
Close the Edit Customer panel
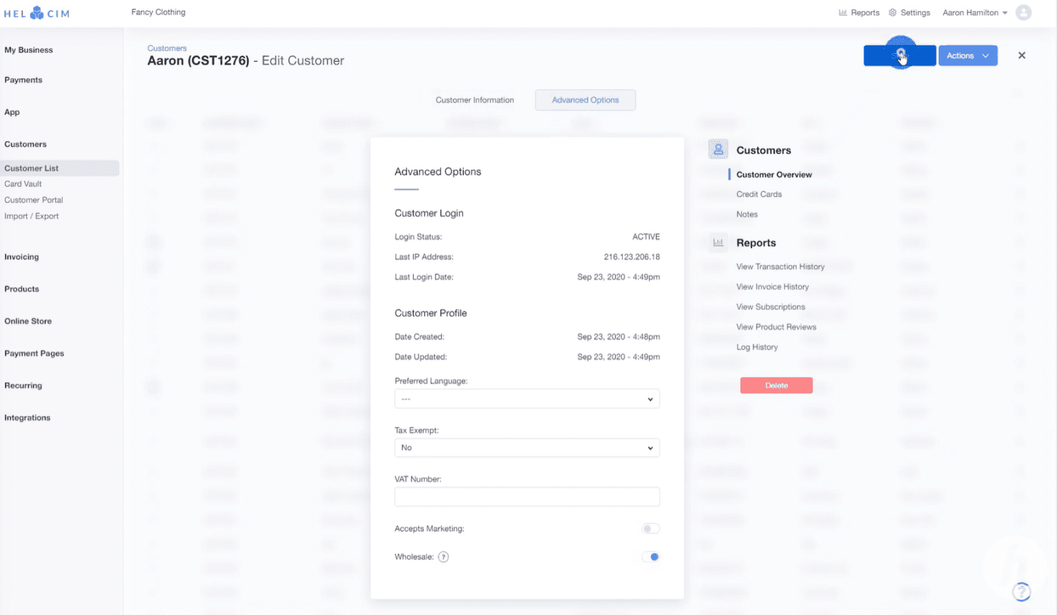click(x=1021, y=56)
